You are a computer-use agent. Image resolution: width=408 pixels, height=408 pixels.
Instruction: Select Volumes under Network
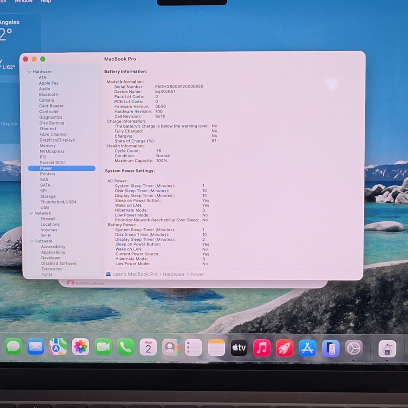[x=49, y=230]
